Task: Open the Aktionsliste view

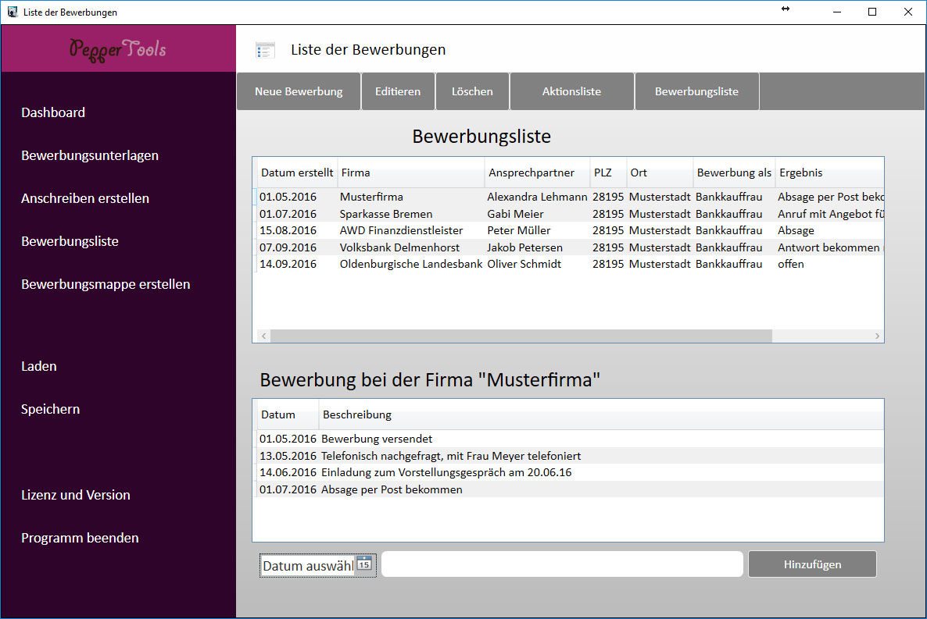Action: tap(571, 91)
